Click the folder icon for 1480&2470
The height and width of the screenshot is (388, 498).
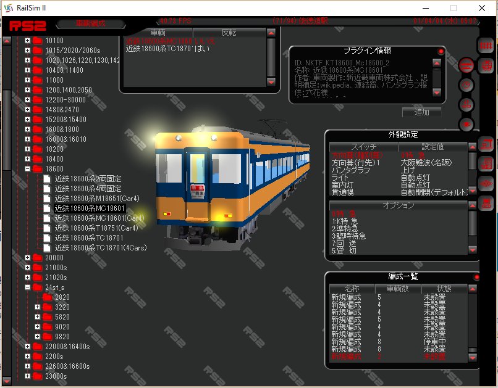pos(38,110)
